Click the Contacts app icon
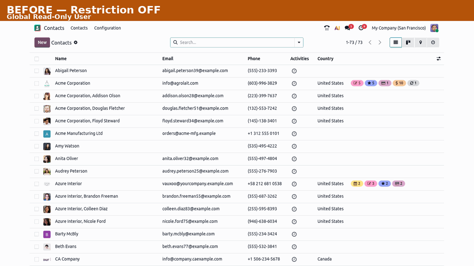The width and height of the screenshot is (474, 266). pyautogui.click(x=37, y=28)
